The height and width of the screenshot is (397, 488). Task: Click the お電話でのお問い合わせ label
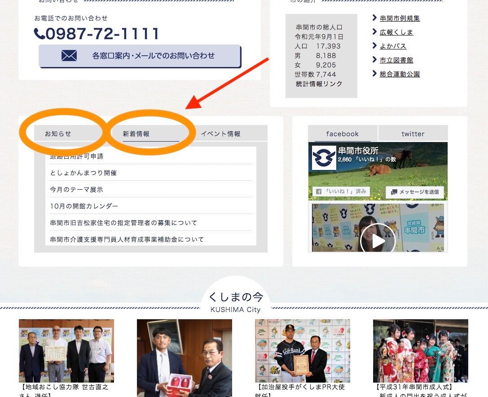(71, 18)
